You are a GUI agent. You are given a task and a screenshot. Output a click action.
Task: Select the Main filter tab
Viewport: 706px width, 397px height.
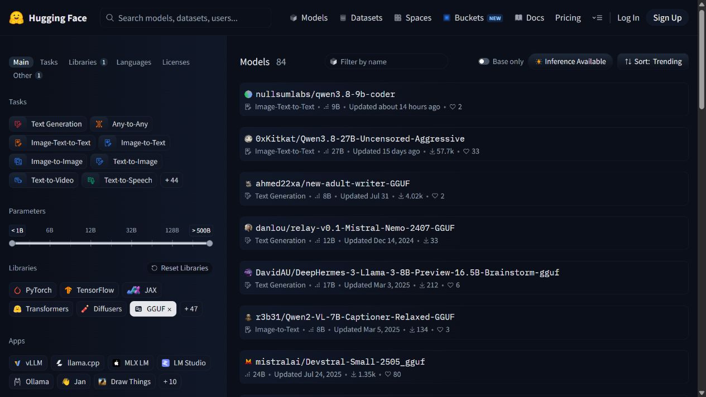pos(21,62)
